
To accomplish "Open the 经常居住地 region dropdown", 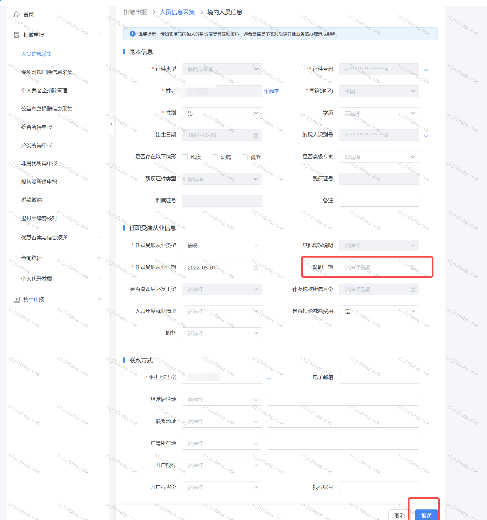I will 222,400.
